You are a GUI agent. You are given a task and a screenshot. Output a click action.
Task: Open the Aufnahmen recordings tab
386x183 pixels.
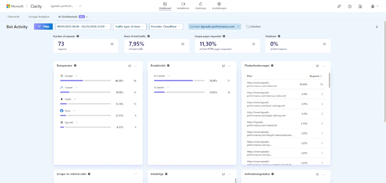tap(183, 6)
